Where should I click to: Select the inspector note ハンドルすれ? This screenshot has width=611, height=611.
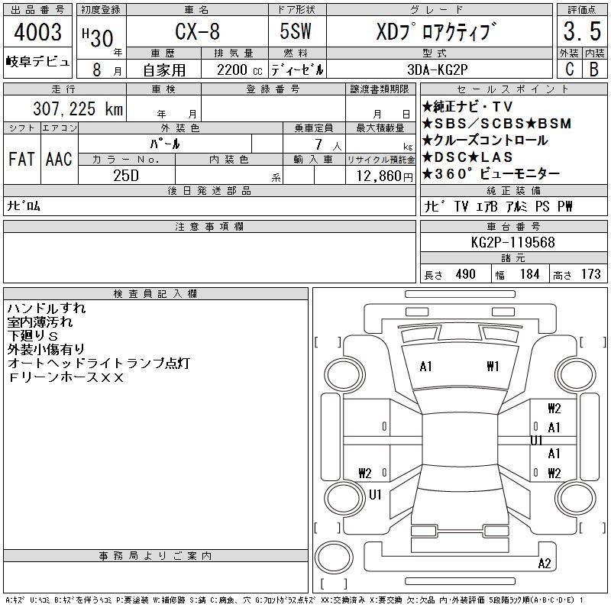47,309
